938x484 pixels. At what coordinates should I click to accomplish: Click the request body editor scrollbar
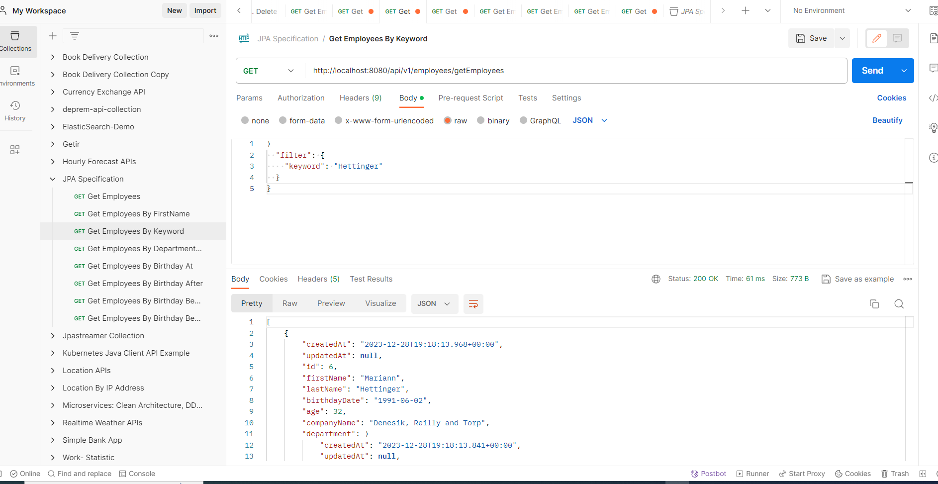point(909,201)
